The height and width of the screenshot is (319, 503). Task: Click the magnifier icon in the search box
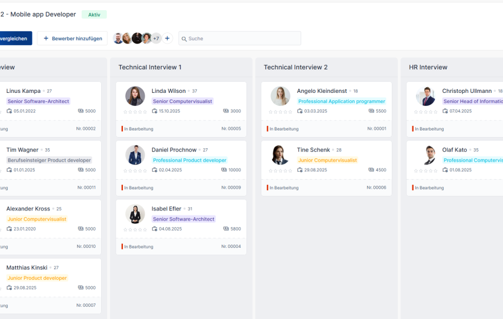[x=184, y=39]
